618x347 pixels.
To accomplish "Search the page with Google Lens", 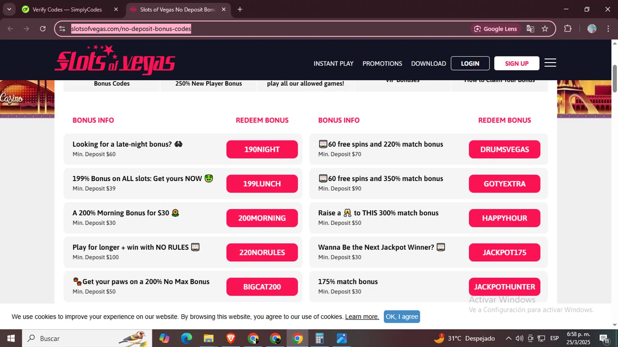I will (496, 29).
